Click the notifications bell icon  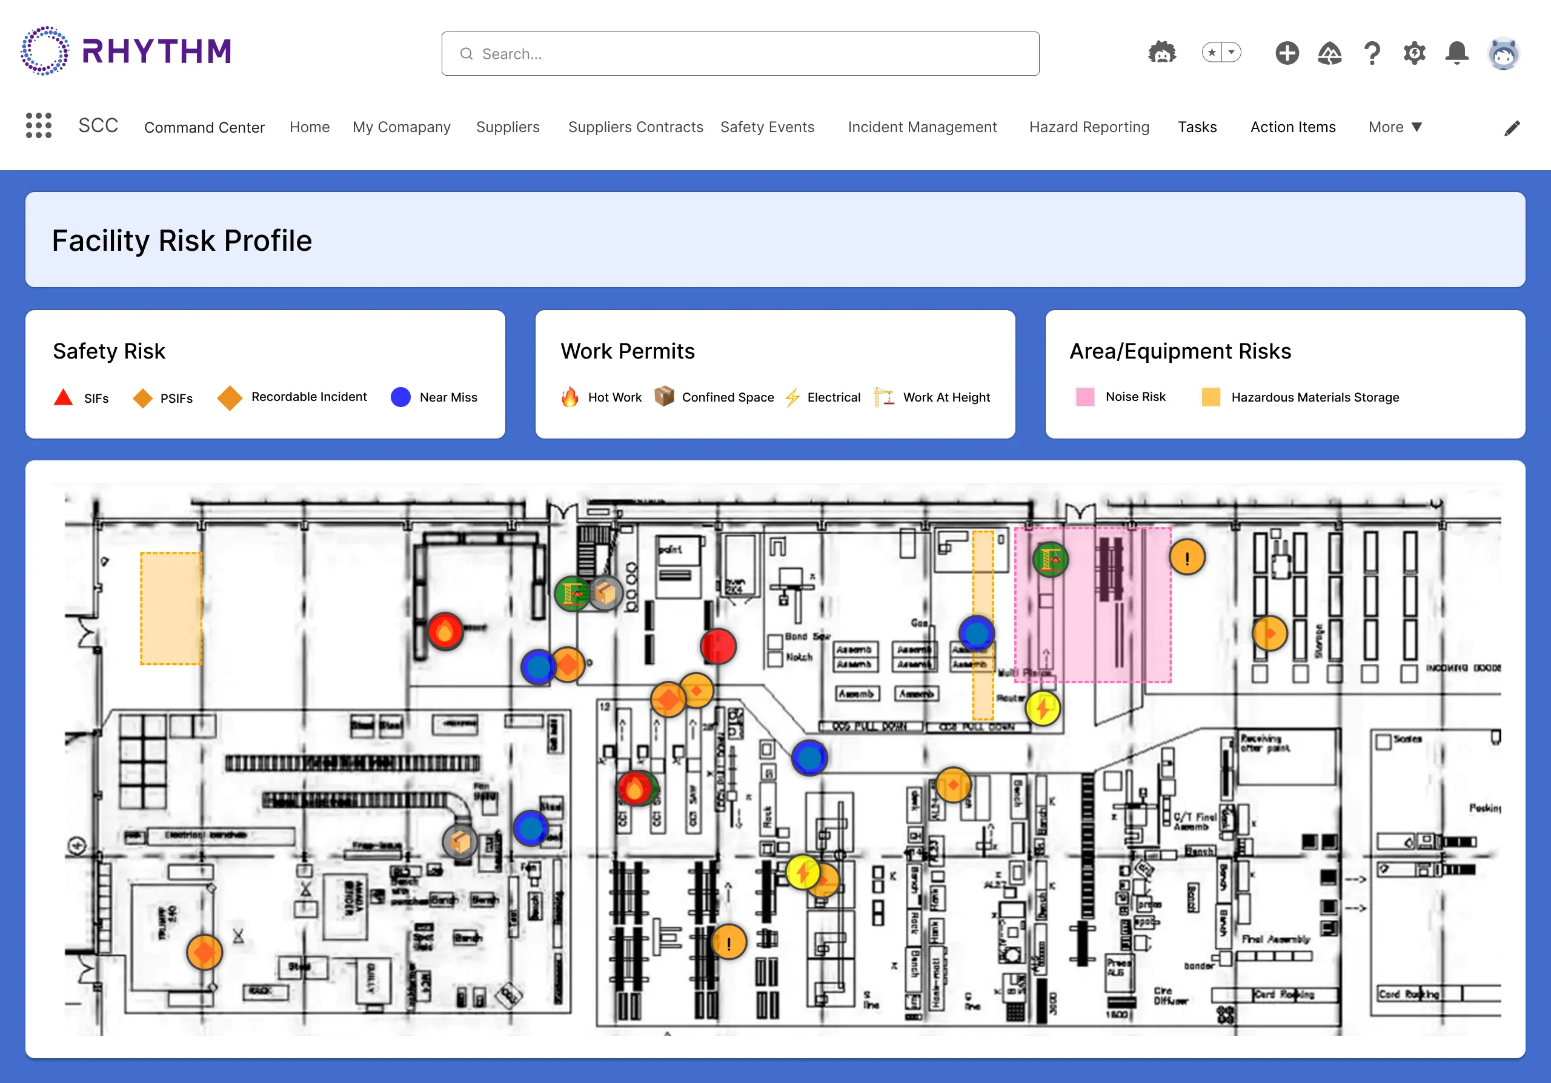(x=1456, y=53)
